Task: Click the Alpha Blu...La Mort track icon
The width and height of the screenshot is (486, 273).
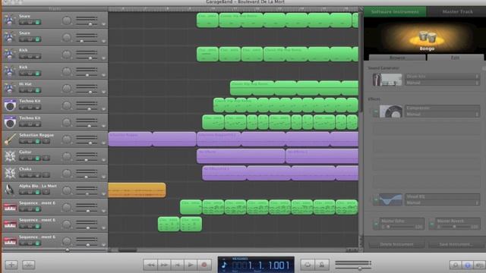Action: point(10,190)
